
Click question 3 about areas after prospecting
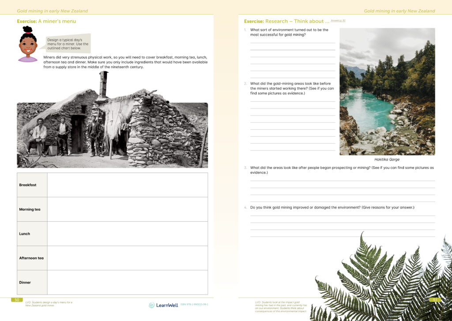pyautogui.click(x=342, y=170)
